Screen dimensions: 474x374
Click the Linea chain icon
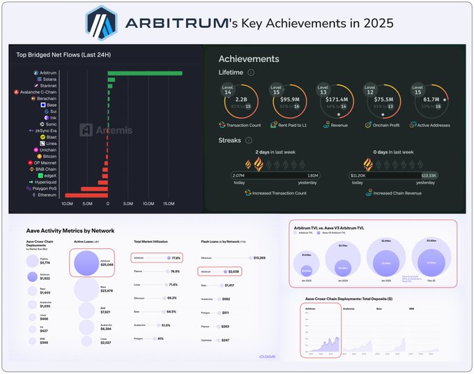click(x=43, y=144)
